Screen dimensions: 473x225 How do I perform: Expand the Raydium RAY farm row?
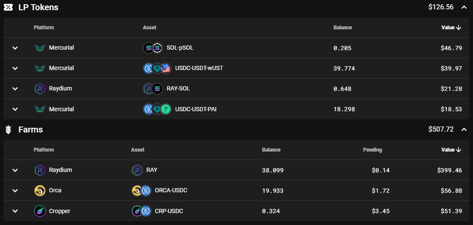click(x=15, y=170)
